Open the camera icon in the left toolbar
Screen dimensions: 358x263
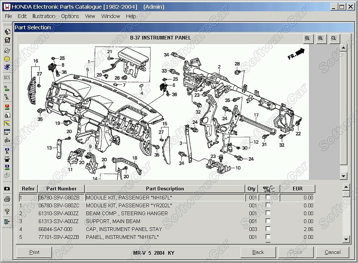pyautogui.click(x=7, y=189)
